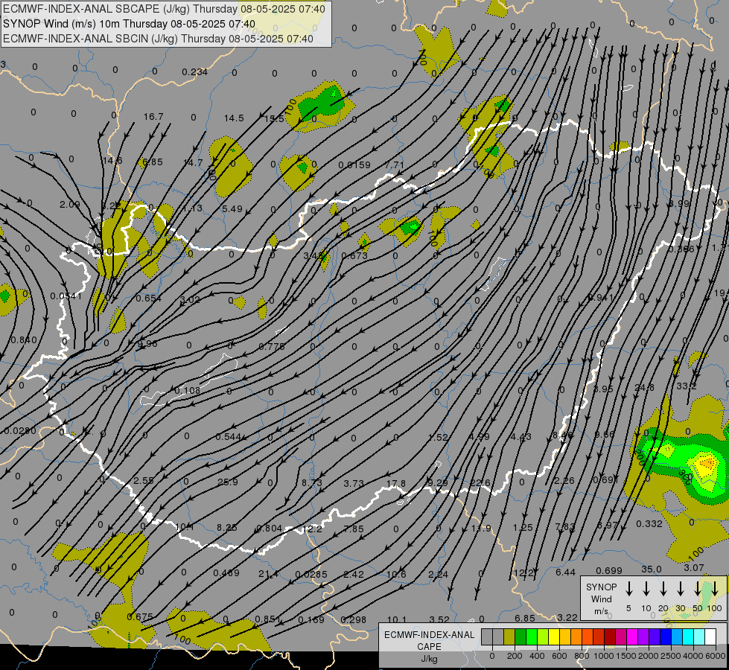Click the 3.52 value on the map
This screenshot has width=729, height=670.
tap(439, 619)
